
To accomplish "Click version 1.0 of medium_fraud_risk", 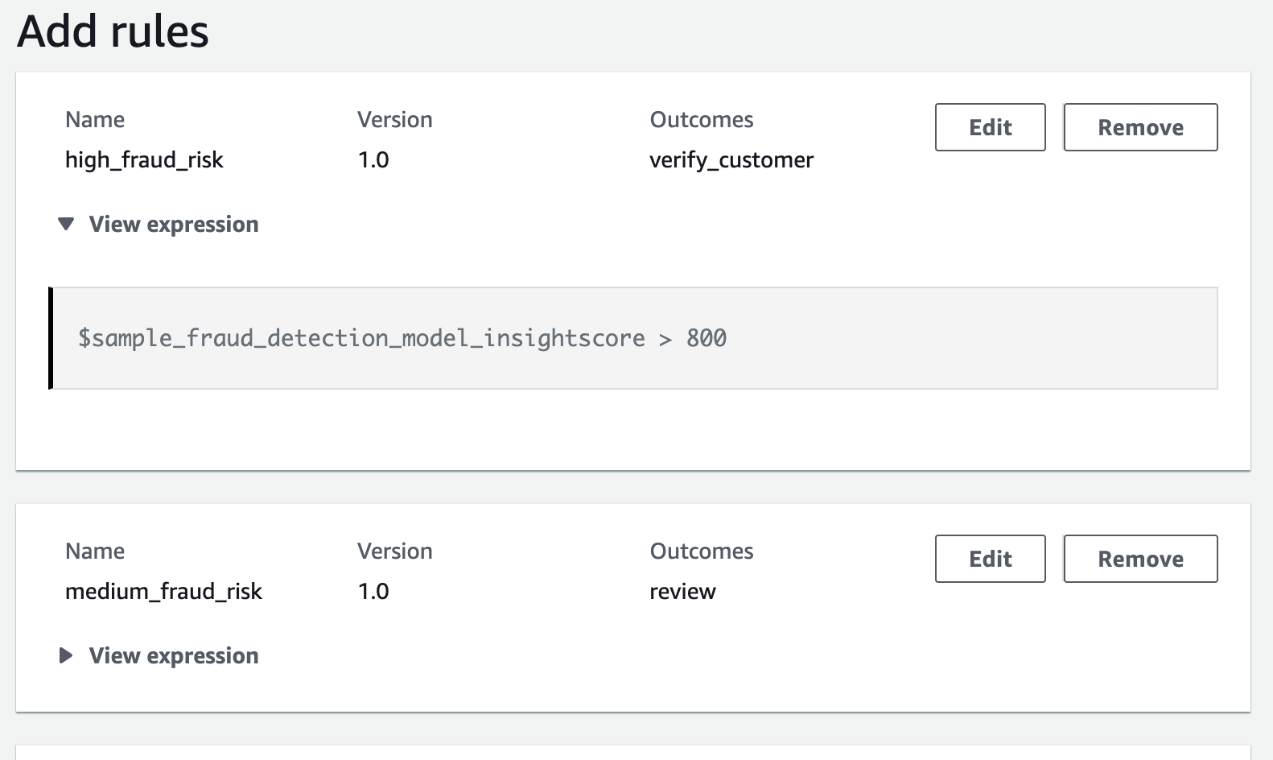I will (x=373, y=591).
